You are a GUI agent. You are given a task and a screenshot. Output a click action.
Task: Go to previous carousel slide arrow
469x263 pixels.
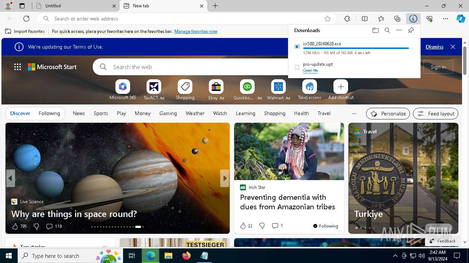(10, 178)
